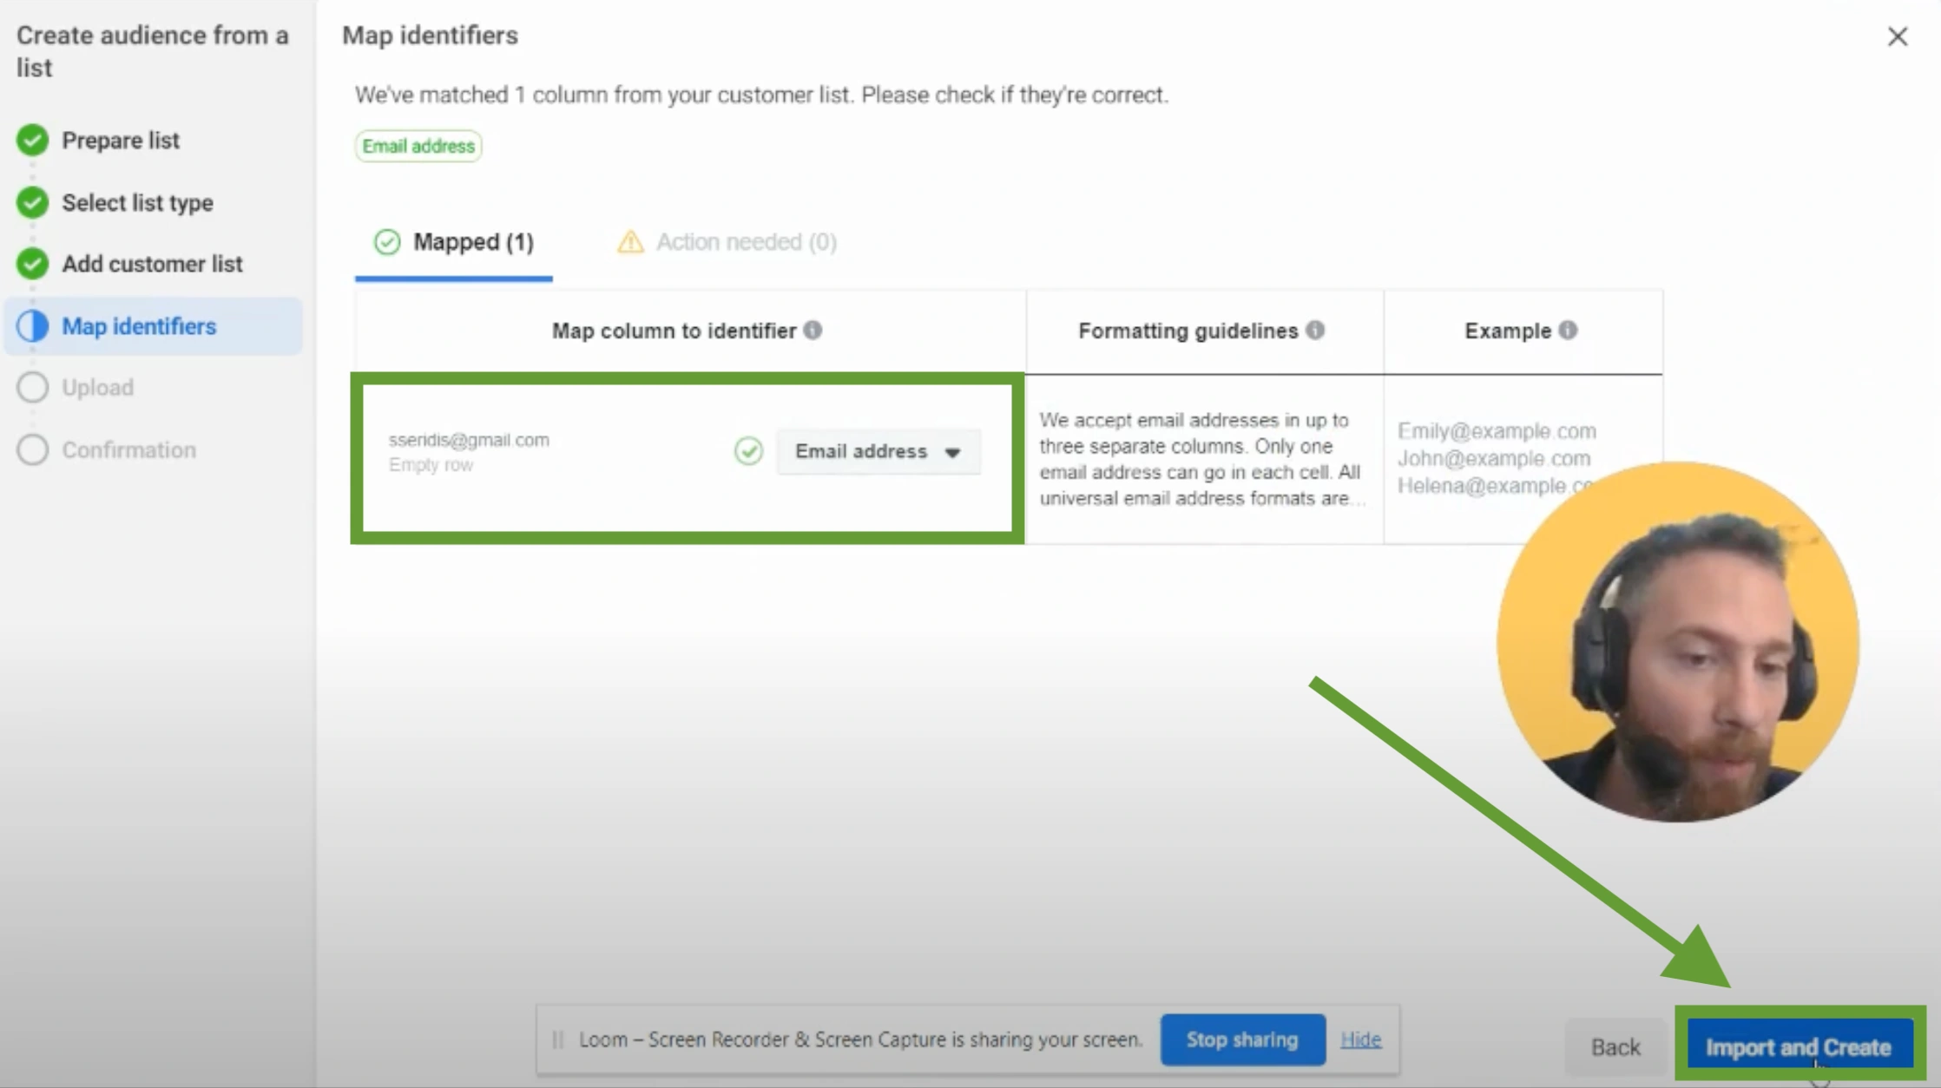
Task: Select the Upload step circle
Action: tap(32, 388)
